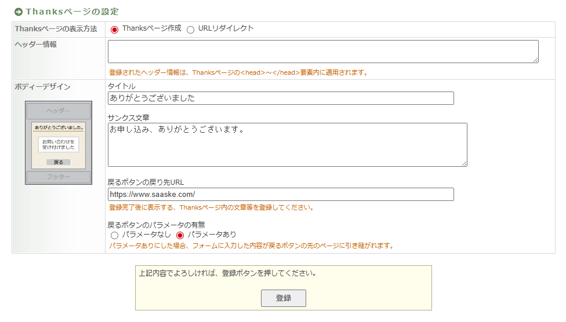This screenshot has height=322, width=566.
Task: Enable the パラメータあり radio option
Action: pos(180,235)
